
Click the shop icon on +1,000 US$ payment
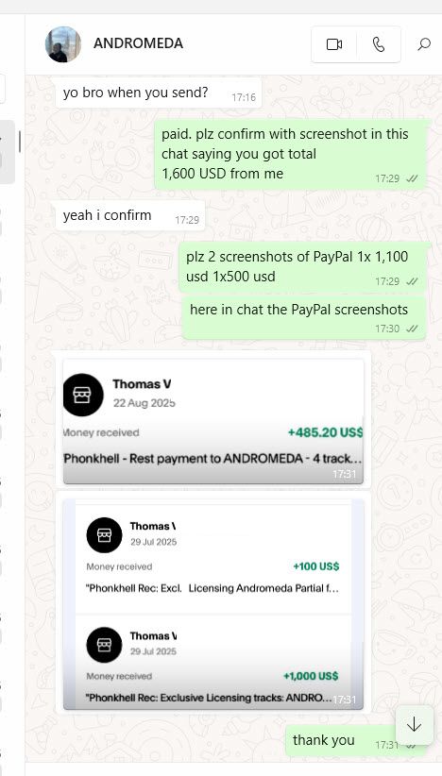click(x=104, y=645)
